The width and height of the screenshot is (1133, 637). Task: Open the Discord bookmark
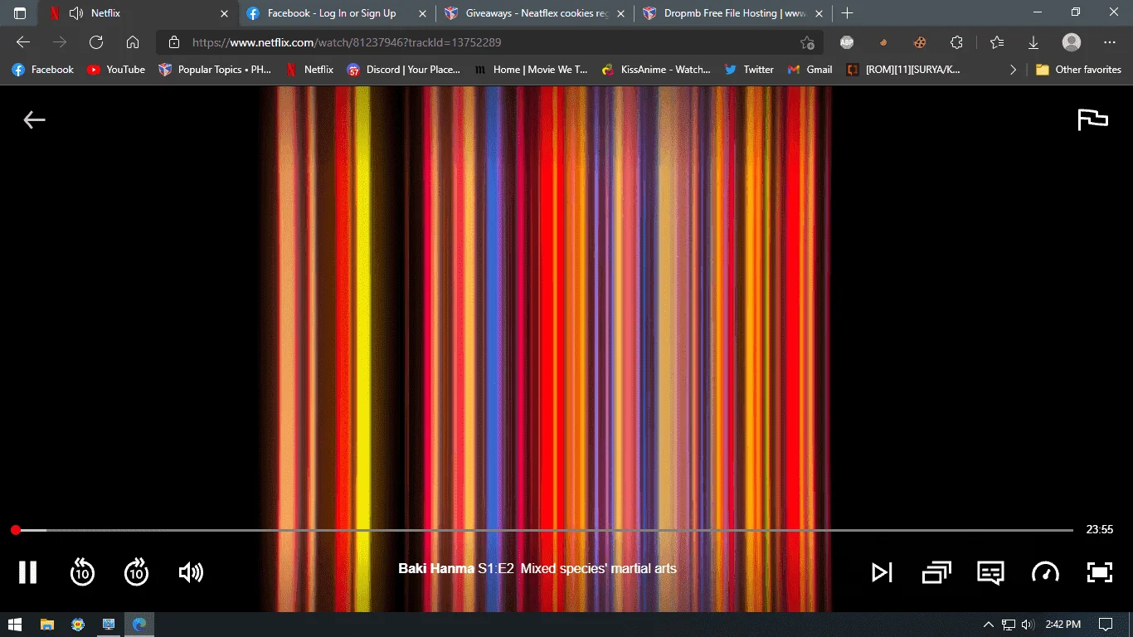click(x=404, y=70)
